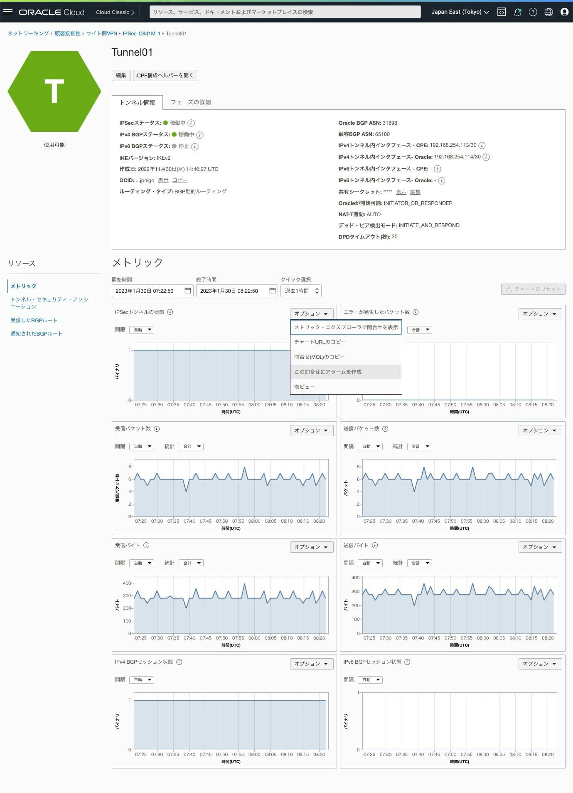Open the help question mark icon

click(533, 12)
